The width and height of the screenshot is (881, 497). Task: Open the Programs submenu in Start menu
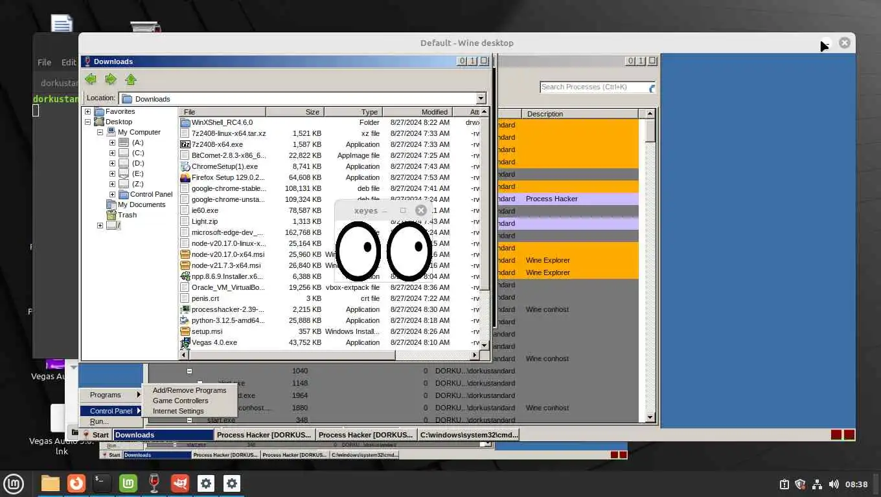(111, 395)
